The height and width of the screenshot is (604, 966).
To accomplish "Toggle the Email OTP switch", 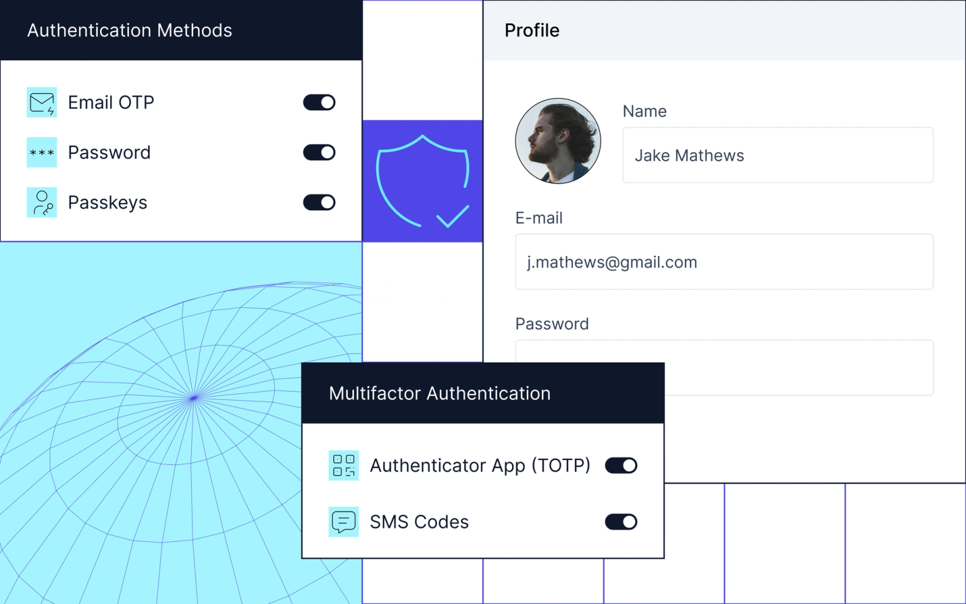I will click(x=319, y=103).
